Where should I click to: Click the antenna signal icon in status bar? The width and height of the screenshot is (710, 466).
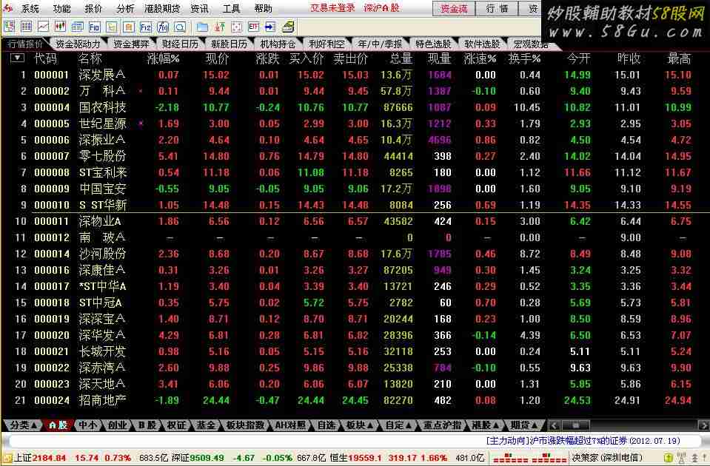(681, 458)
